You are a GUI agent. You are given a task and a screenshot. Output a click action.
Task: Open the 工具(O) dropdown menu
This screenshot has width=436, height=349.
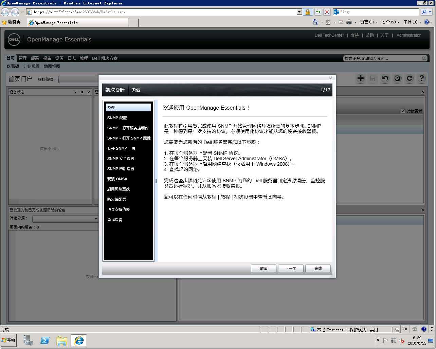(412, 22)
